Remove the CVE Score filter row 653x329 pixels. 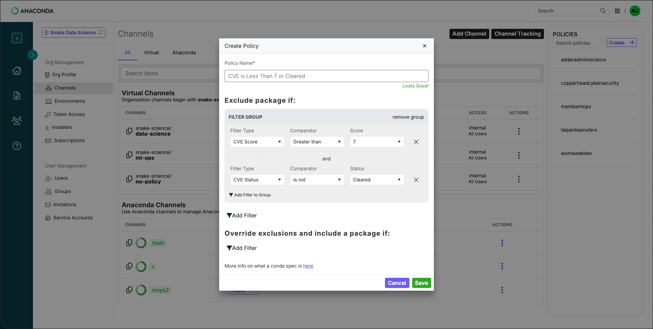click(416, 142)
